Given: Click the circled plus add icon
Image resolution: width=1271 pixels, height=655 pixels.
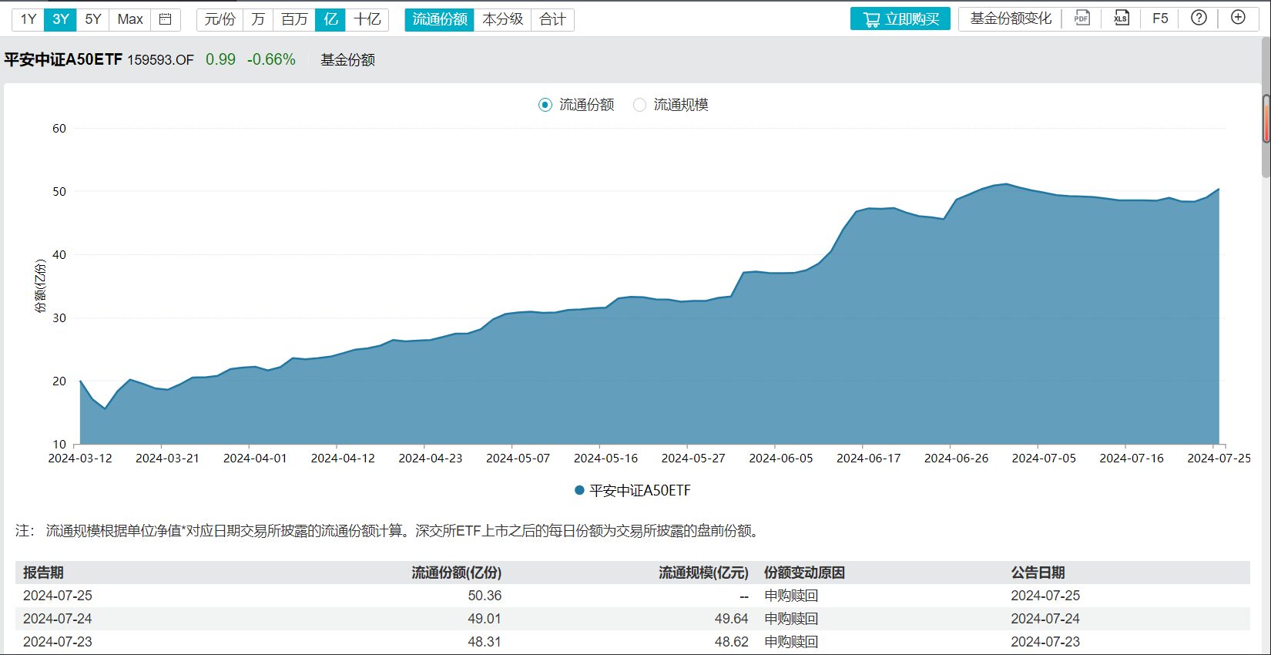Looking at the screenshot, I should coord(1238,18).
